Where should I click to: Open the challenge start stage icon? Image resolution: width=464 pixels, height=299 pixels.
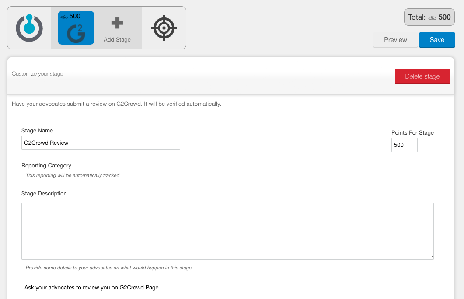(29, 28)
